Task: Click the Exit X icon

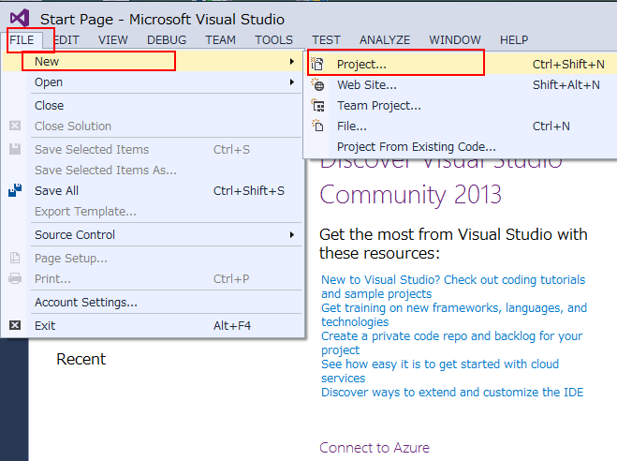Action: (15, 325)
